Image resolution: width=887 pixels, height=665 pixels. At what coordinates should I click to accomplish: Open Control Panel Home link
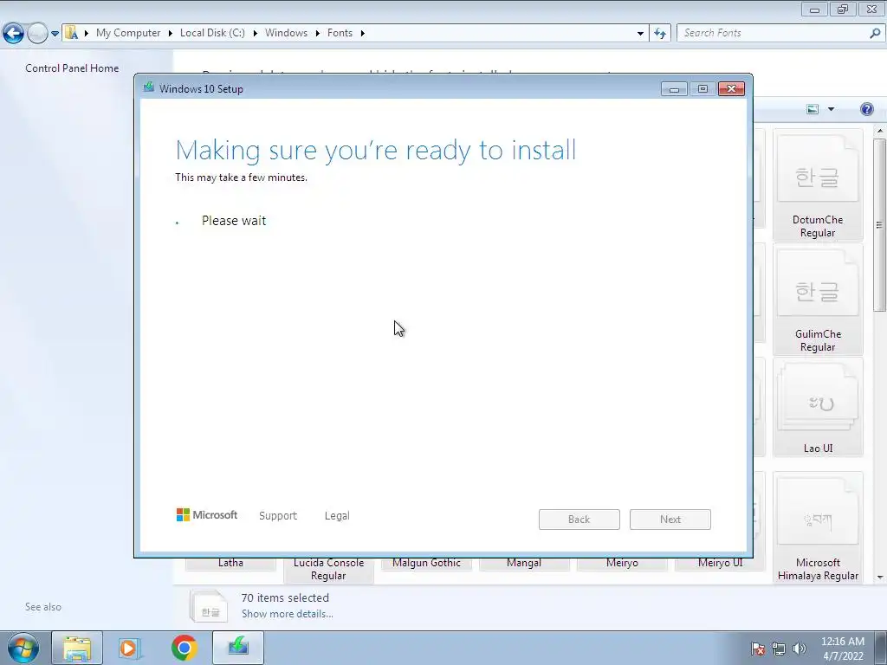72,68
